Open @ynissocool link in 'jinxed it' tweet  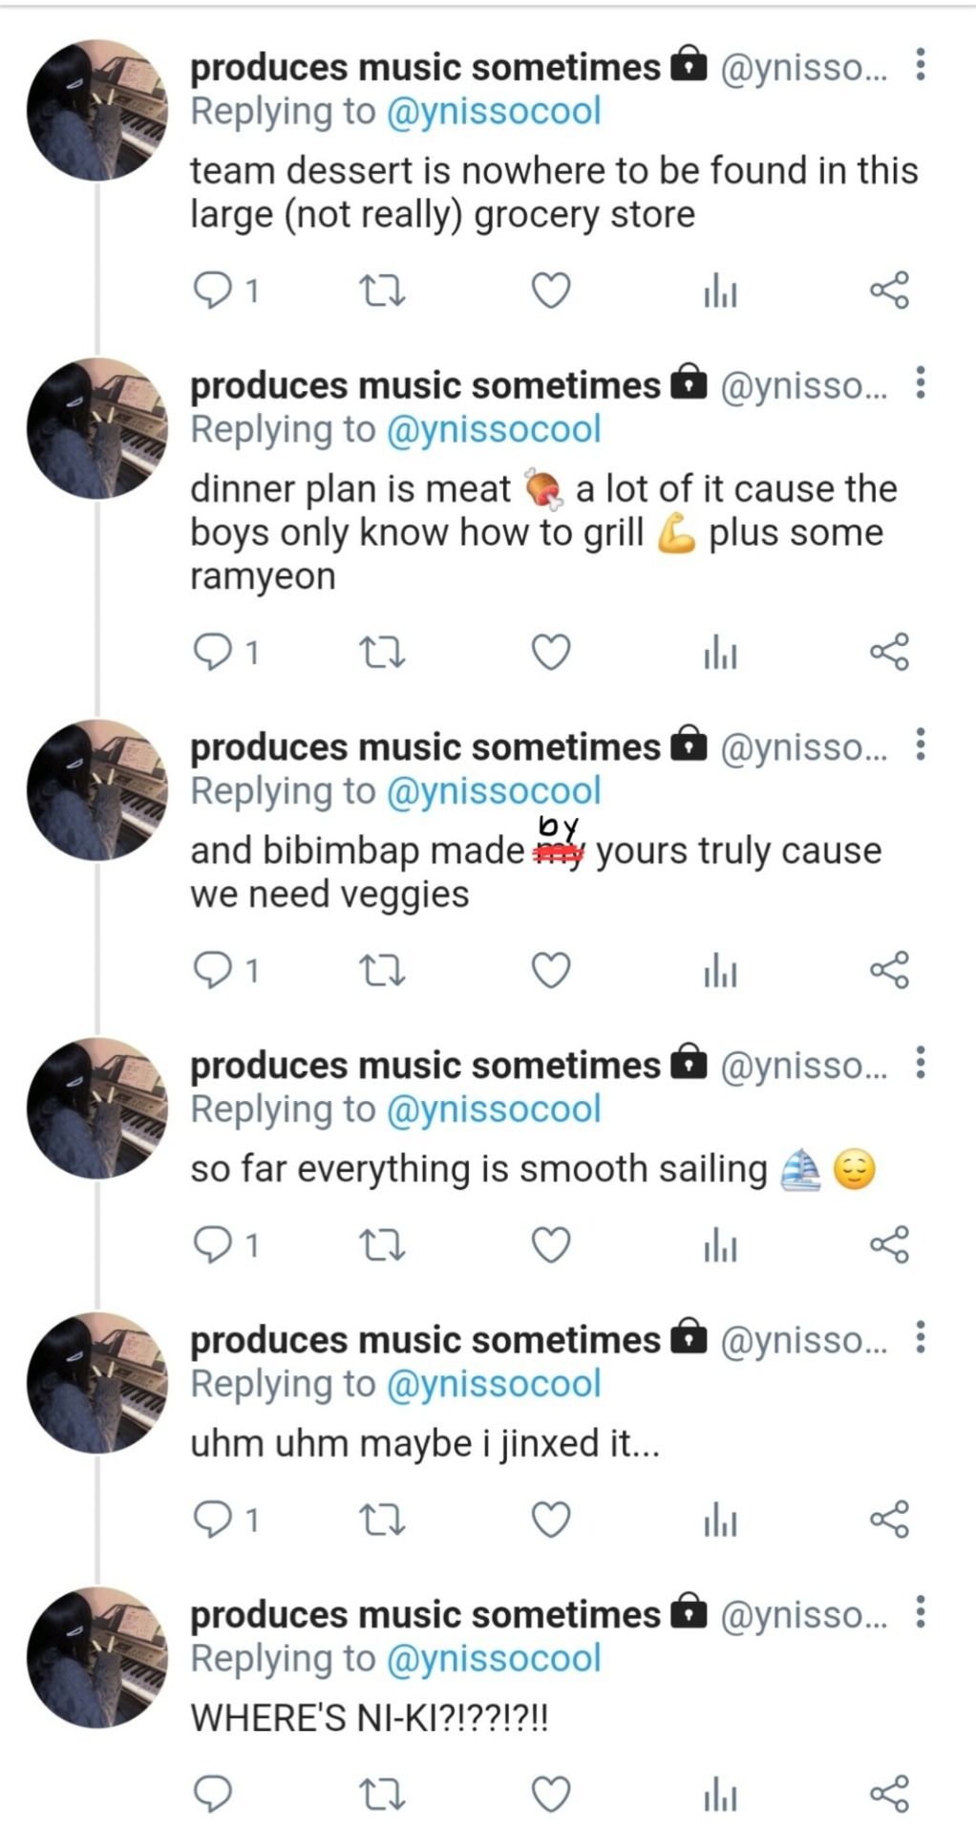493,1384
